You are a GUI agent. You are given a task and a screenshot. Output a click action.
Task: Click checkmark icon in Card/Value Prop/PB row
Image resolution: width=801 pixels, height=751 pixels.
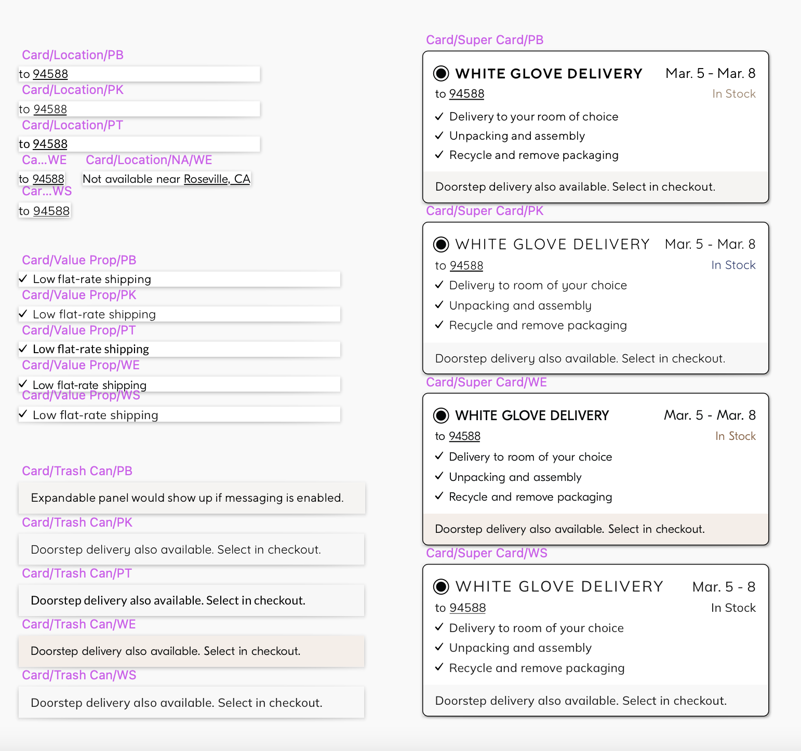(x=23, y=279)
